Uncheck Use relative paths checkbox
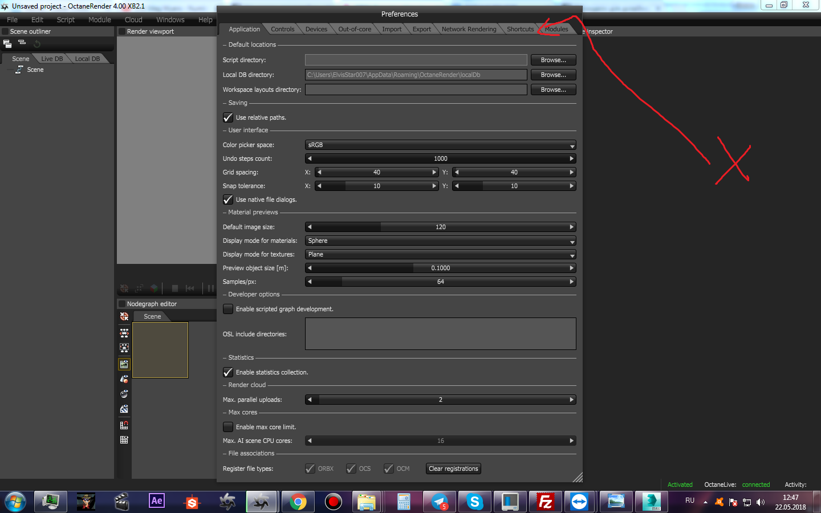 point(228,117)
